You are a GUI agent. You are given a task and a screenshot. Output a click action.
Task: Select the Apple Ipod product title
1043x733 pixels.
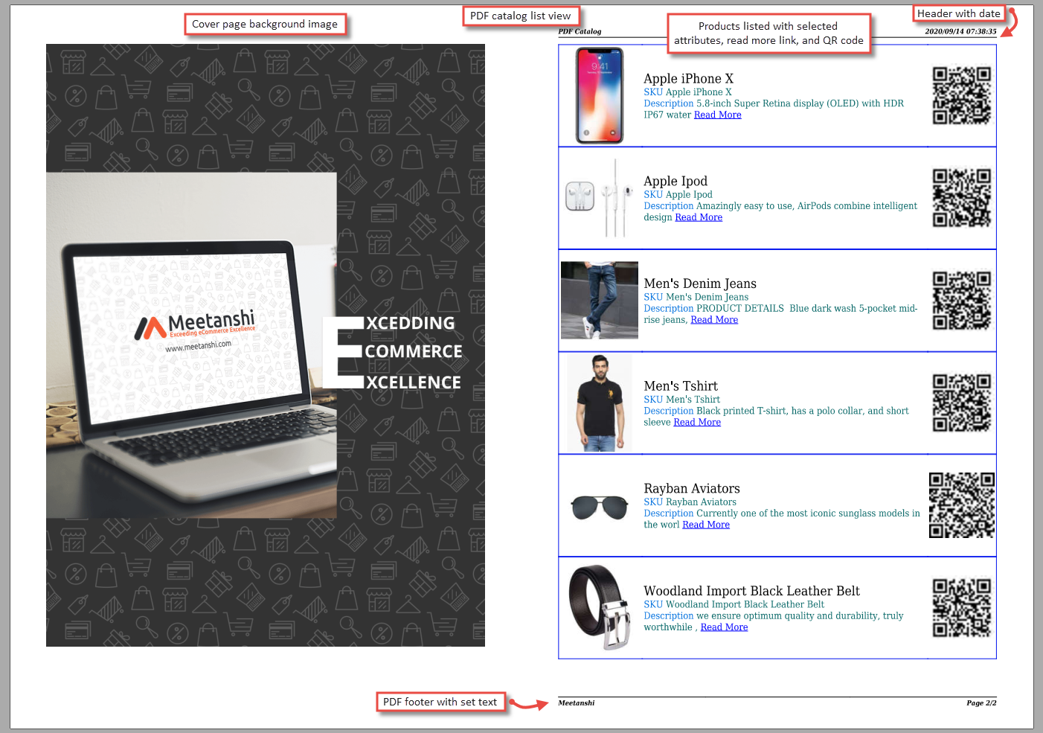coord(675,182)
